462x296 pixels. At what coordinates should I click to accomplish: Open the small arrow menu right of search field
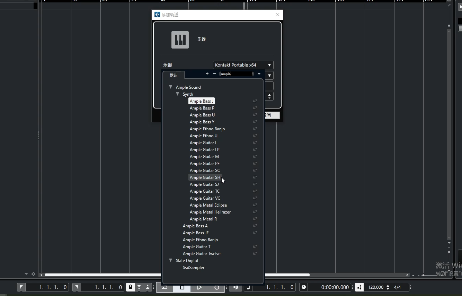[x=259, y=74]
